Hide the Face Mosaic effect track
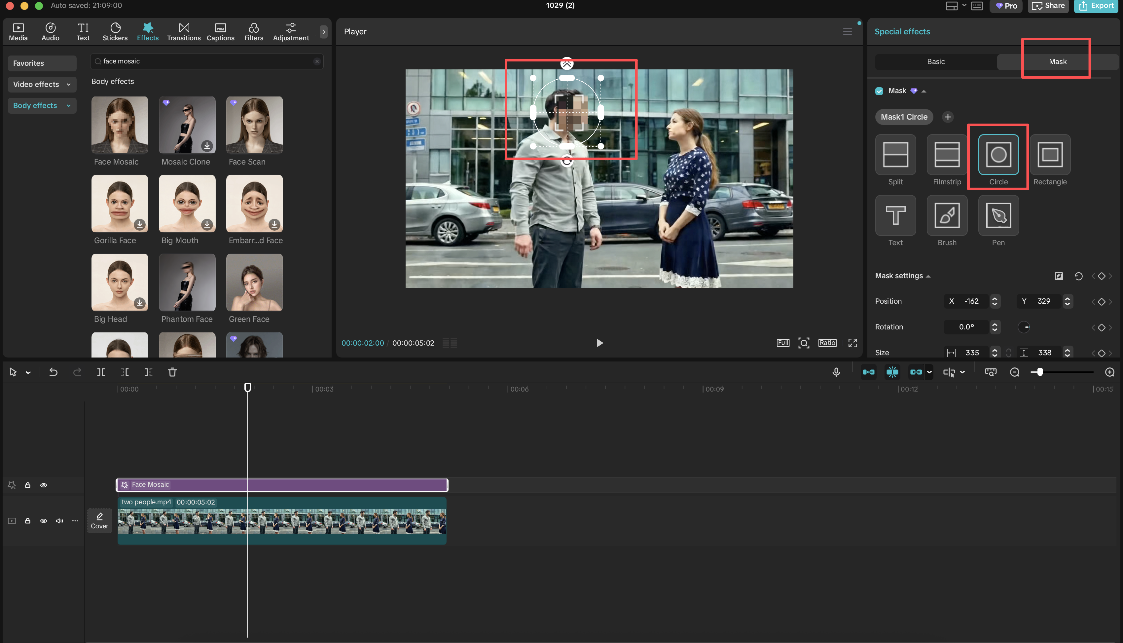This screenshot has width=1123, height=643. click(x=43, y=485)
